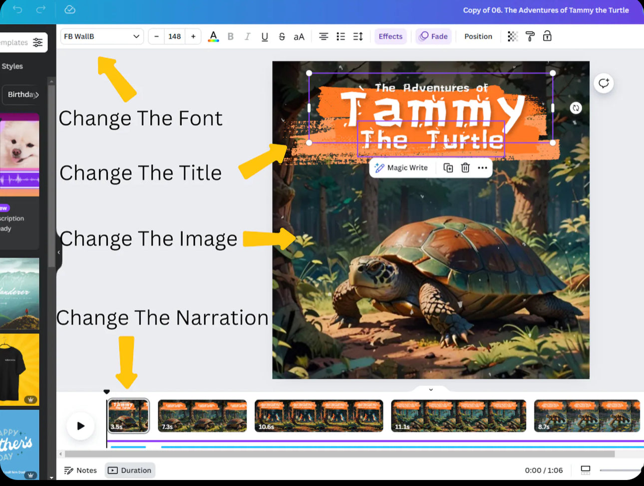This screenshot has width=644, height=486.
Task: Lock the selected text element
Action: [x=547, y=36]
